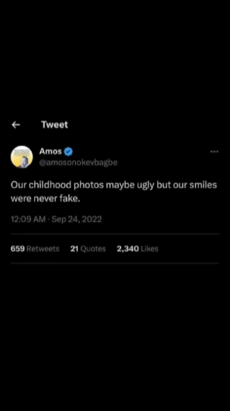Click the Sep 24, 2022 date
The width and height of the screenshot is (230, 411).
click(x=77, y=219)
